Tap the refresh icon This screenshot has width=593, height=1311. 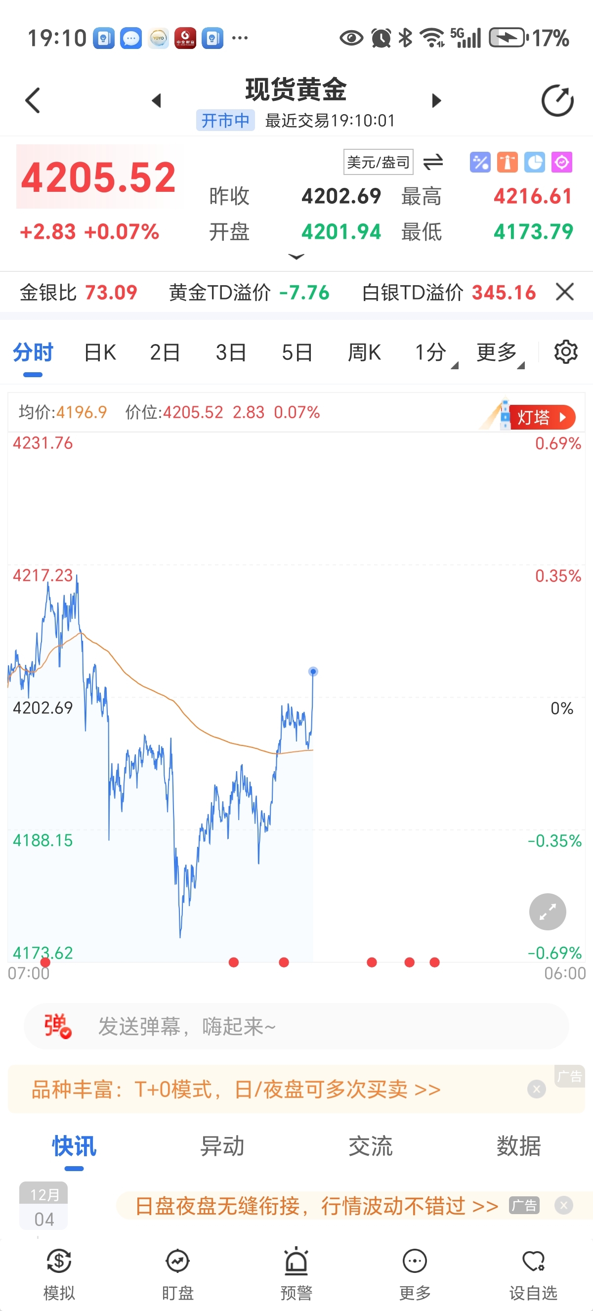click(x=557, y=100)
